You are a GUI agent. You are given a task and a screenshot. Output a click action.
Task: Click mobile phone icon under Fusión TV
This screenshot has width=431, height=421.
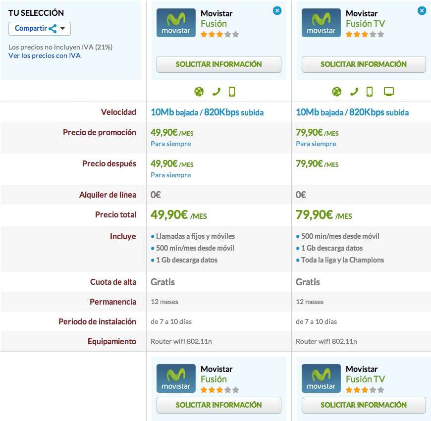point(370,92)
